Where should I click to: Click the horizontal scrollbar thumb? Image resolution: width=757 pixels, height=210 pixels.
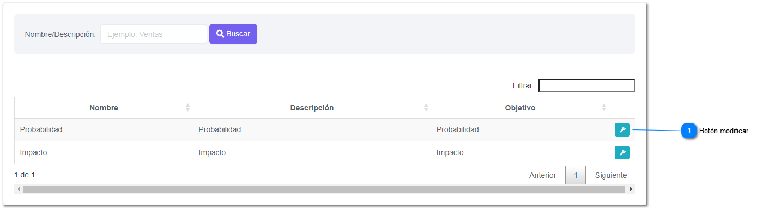click(x=324, y=189)
